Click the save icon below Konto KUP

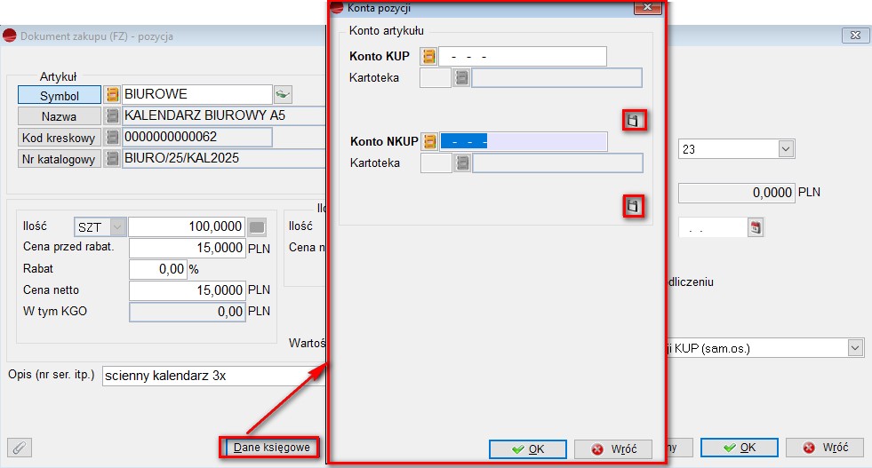[x=633, y=121]
